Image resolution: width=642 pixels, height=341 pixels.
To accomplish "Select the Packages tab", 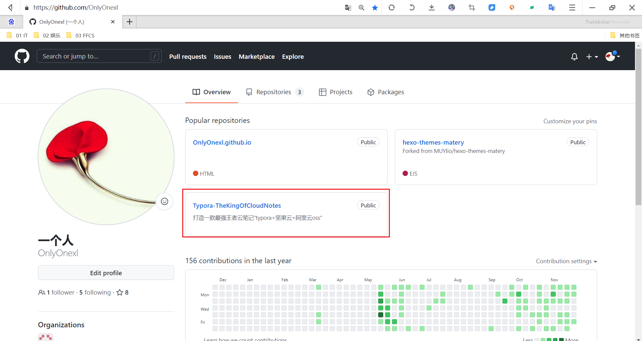I will click(386, 92).
